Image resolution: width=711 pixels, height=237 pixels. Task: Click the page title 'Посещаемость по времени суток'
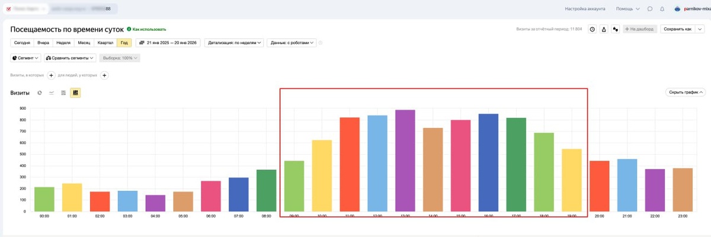click(66, 29)
